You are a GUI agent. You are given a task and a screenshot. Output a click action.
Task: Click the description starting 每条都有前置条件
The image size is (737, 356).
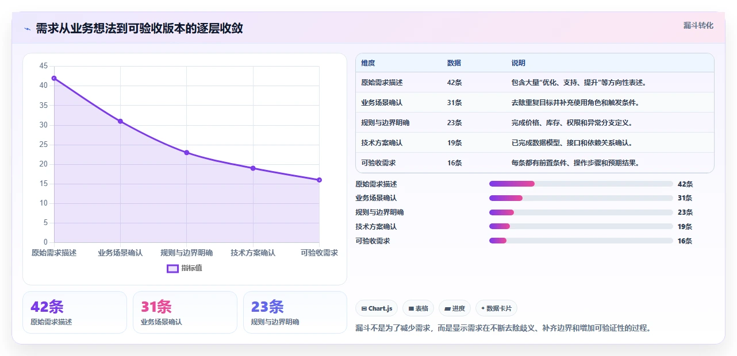575,163
